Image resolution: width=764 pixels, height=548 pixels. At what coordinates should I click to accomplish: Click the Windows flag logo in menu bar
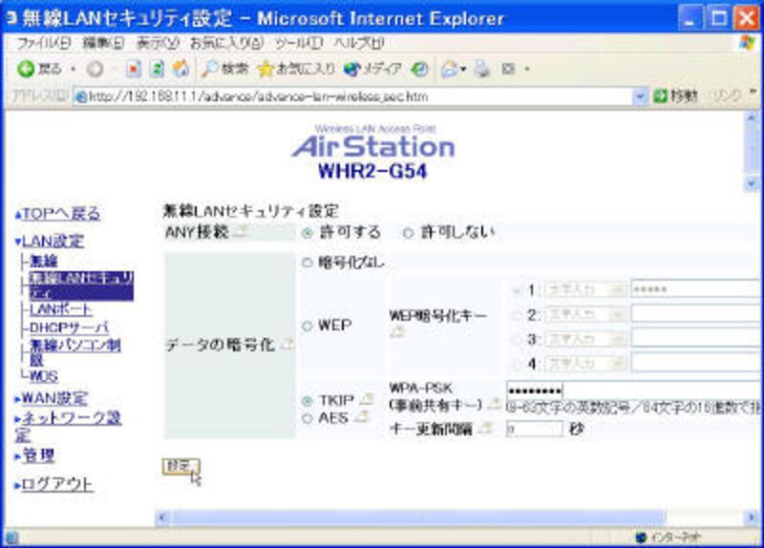(747, 43)
